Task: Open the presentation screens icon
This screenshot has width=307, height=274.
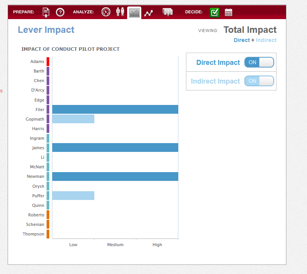Action: (168, 12)
